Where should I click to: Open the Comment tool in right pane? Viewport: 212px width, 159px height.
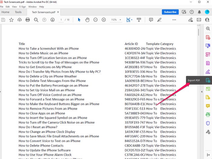point(208,106)
